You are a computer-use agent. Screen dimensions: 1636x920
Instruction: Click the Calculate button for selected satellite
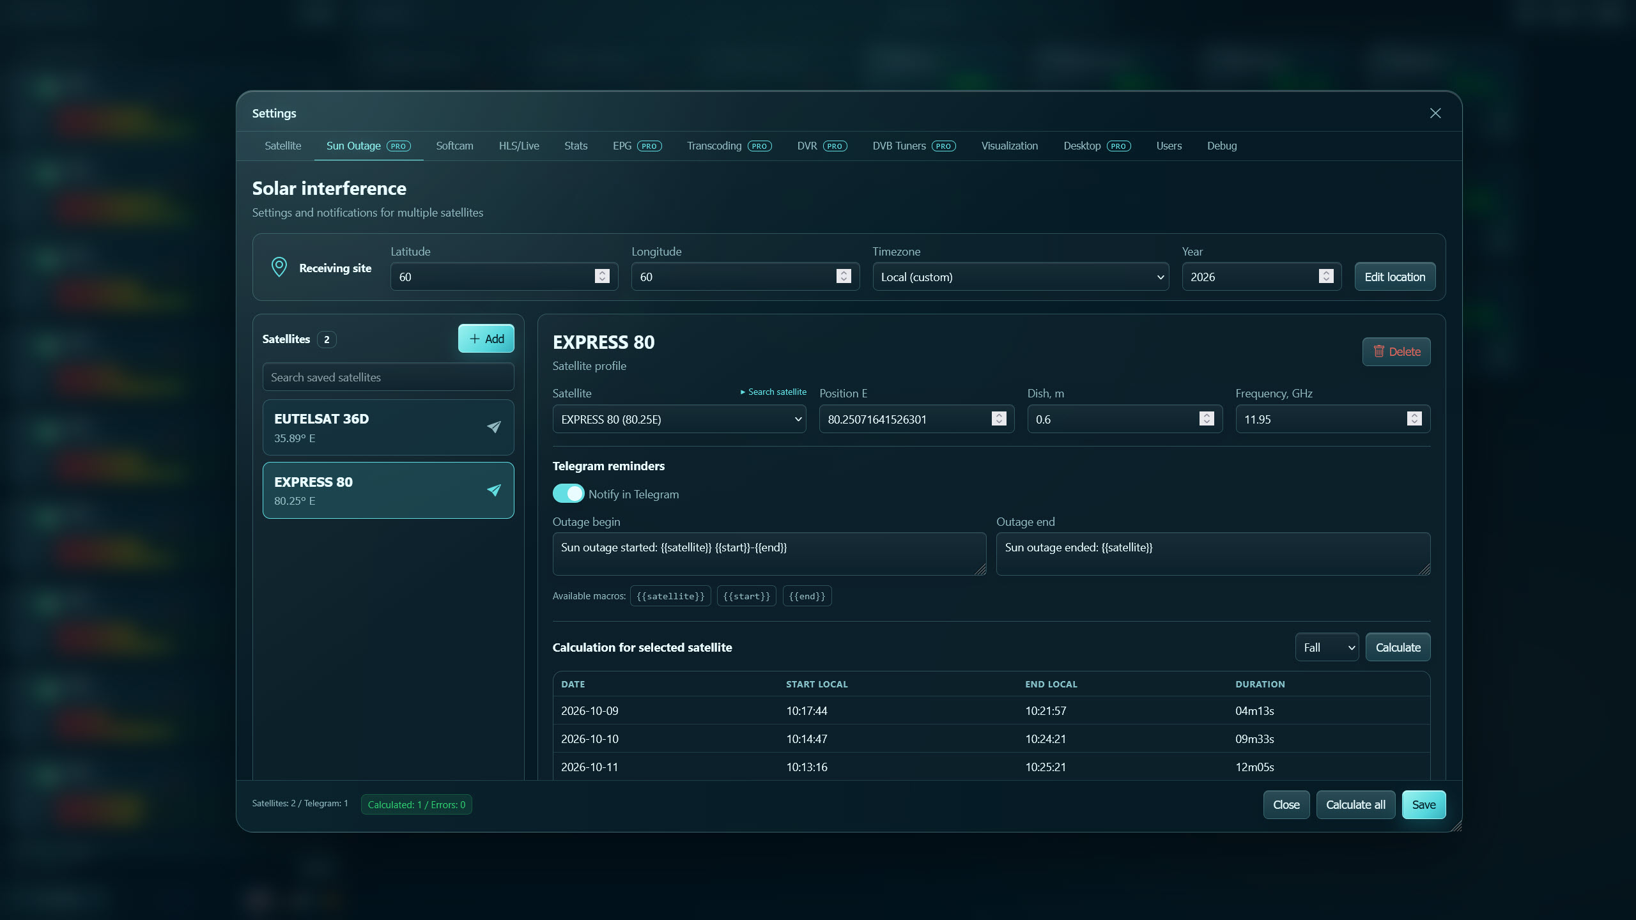click(x=1398, y=647)
